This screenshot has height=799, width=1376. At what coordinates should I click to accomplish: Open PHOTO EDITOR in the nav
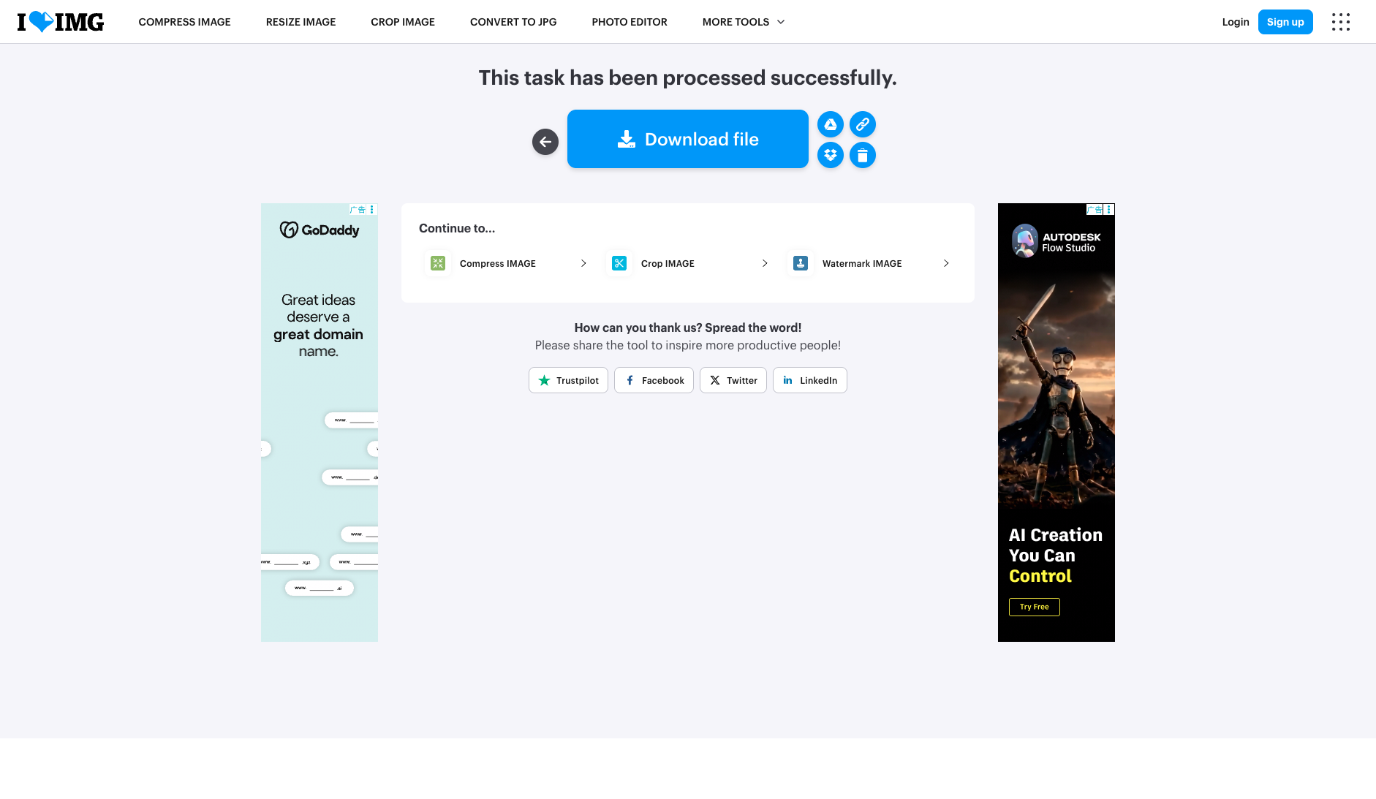(x=630, y=22)
